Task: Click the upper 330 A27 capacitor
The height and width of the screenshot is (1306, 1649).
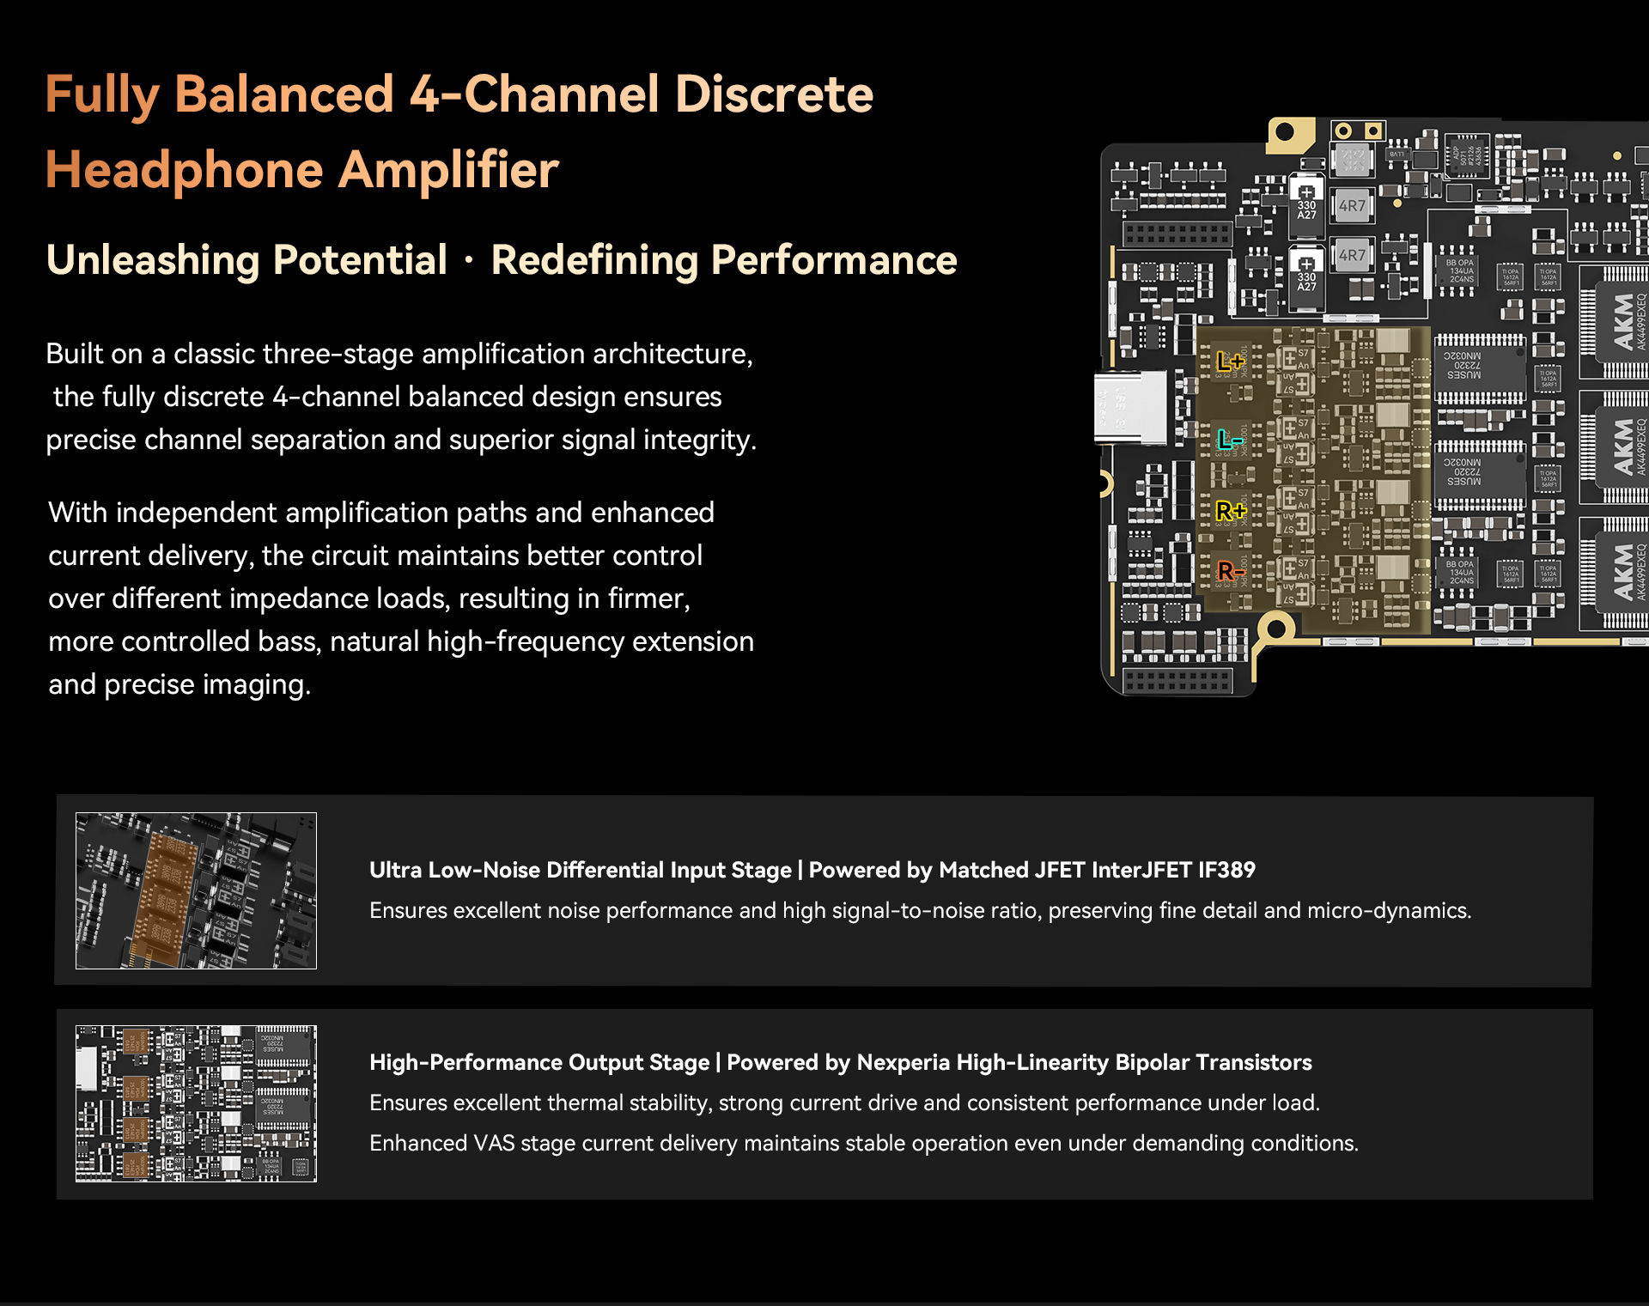Action: tap(1306, 206)
